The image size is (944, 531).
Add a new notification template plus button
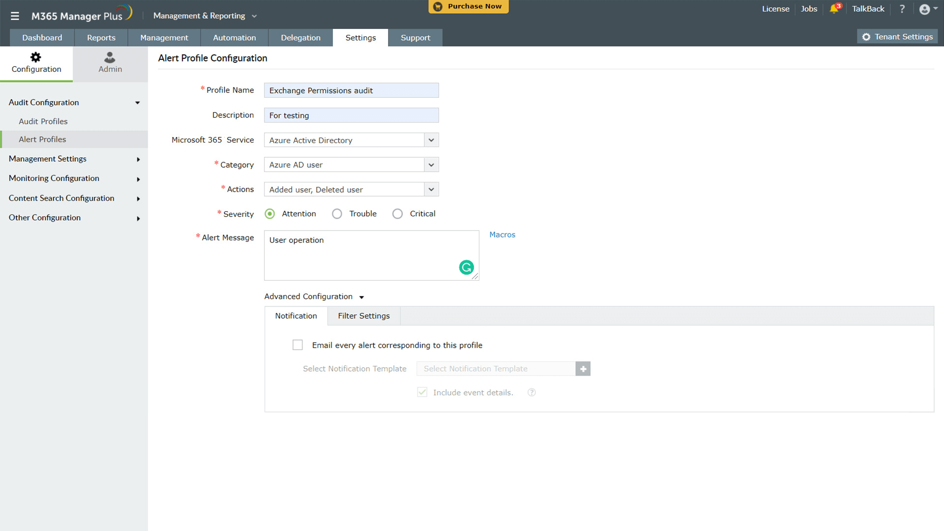pyautogui.click(x=583, y=369)
